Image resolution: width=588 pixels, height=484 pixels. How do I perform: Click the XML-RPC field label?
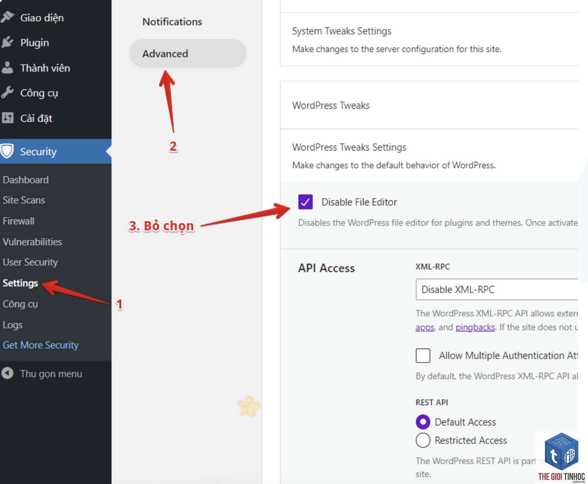pos(432,266)
